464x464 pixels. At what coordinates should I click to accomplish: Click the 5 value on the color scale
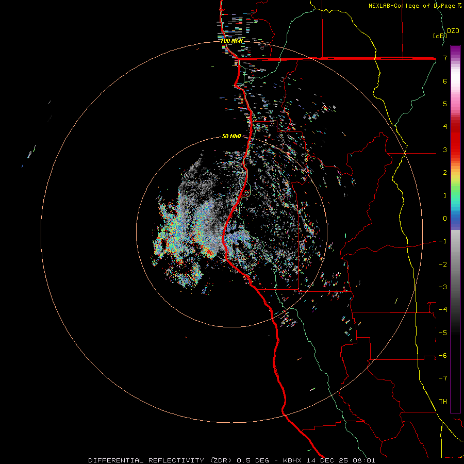click(445, 104)
